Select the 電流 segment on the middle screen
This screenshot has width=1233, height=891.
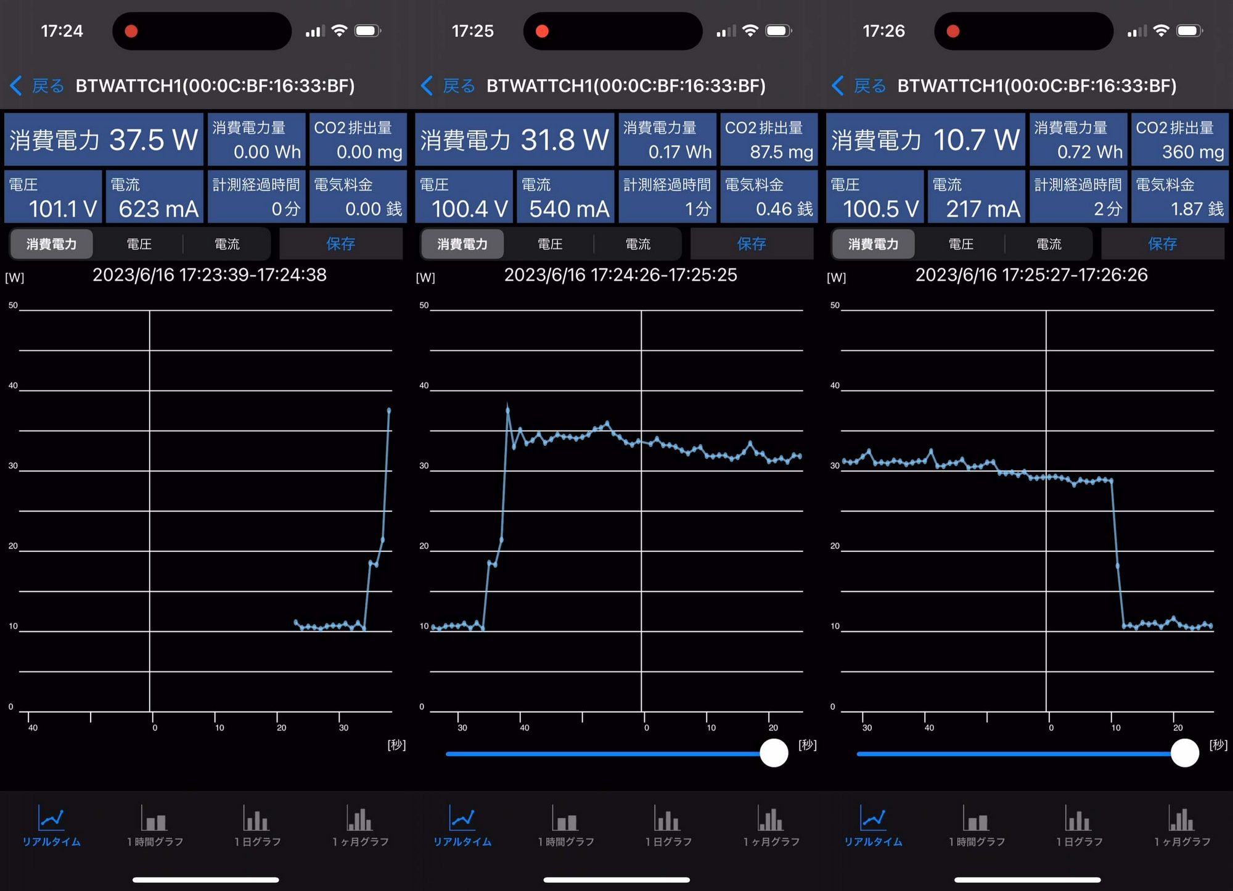[x=638, y=244]
